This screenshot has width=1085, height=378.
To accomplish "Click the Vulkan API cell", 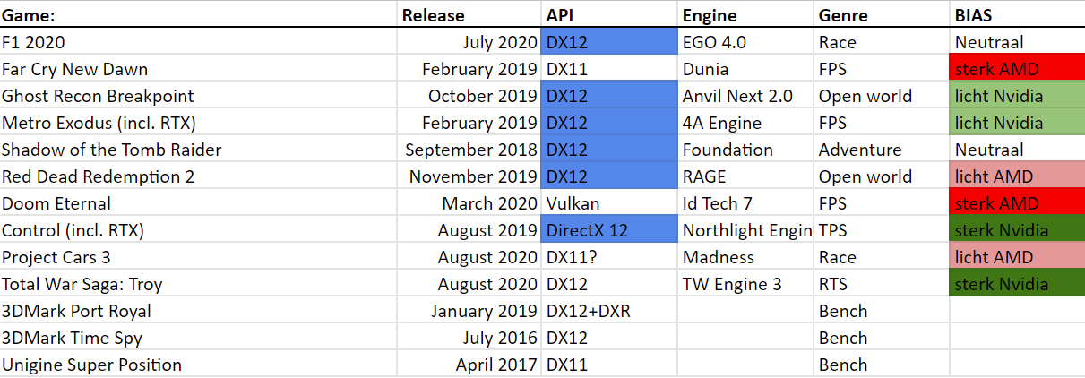I will pyautogui.click(x=609, y=202).
